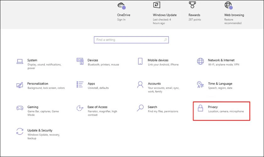Click 'Location, camera, microphone' description
The image size is (264, 157).
[x=226, y=111]
